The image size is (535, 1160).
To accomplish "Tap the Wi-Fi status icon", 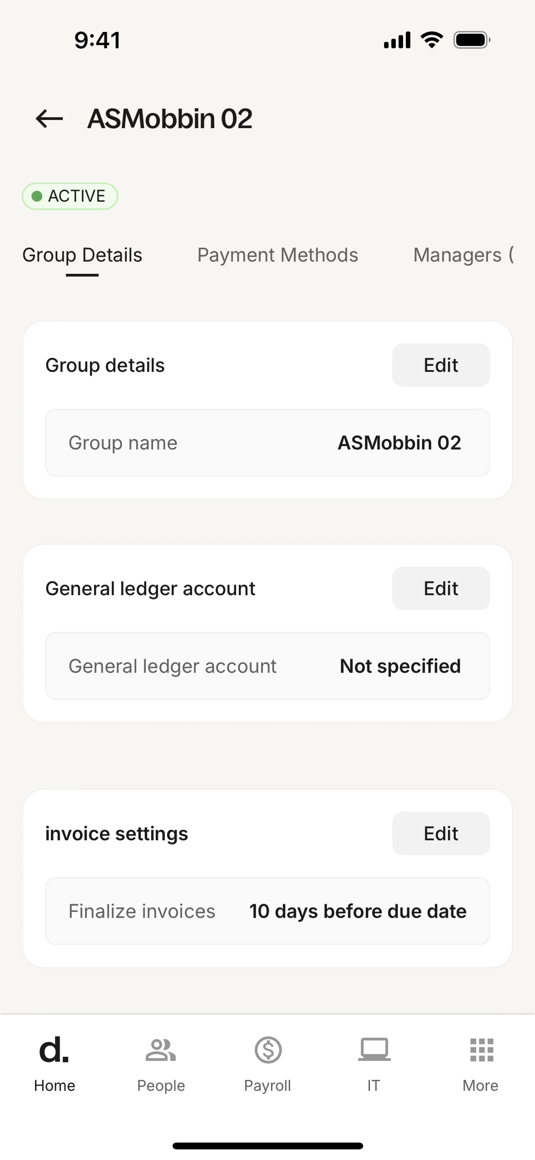I will [x=431, y=40].
